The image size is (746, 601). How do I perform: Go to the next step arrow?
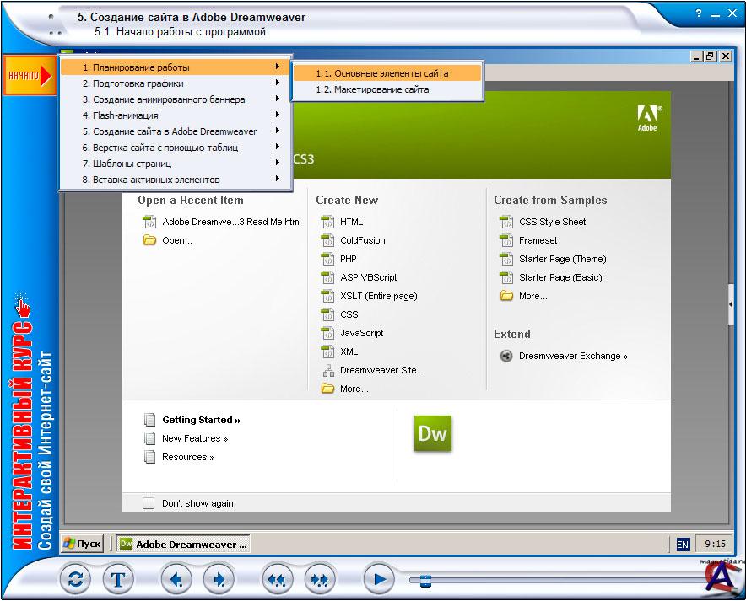219,579
